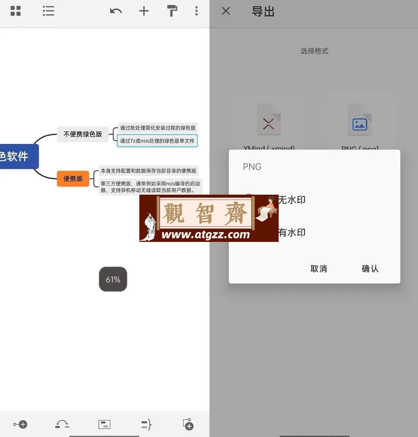
Task: Choose the PNG image format icon
Action: (360, 119)
